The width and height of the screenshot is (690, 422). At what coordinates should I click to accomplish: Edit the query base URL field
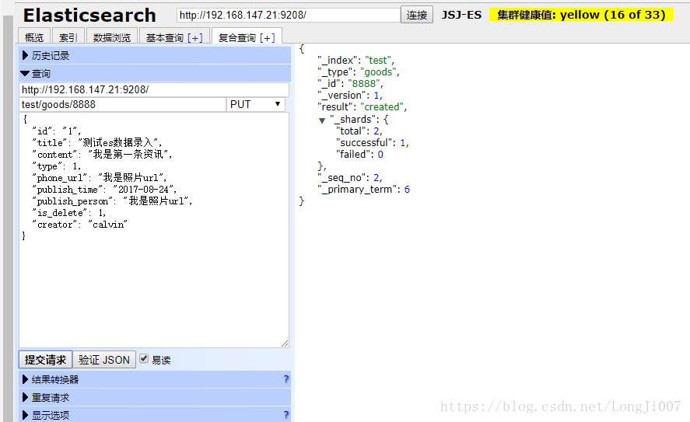pyautogui.click(x=154, y=89)
